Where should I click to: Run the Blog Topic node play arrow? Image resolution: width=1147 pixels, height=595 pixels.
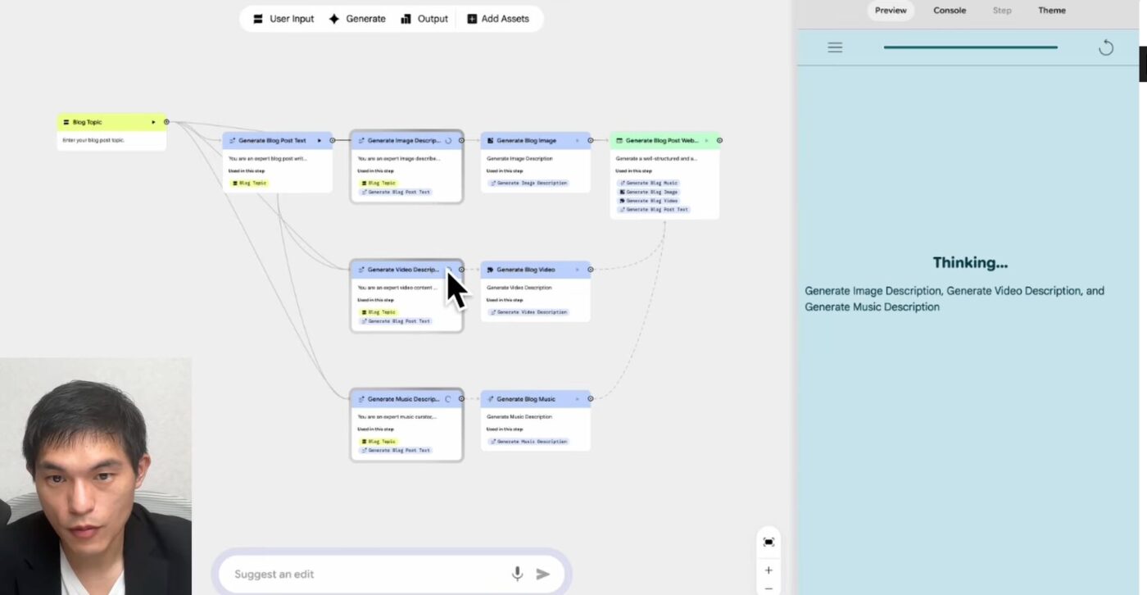[x=153, y=122]
